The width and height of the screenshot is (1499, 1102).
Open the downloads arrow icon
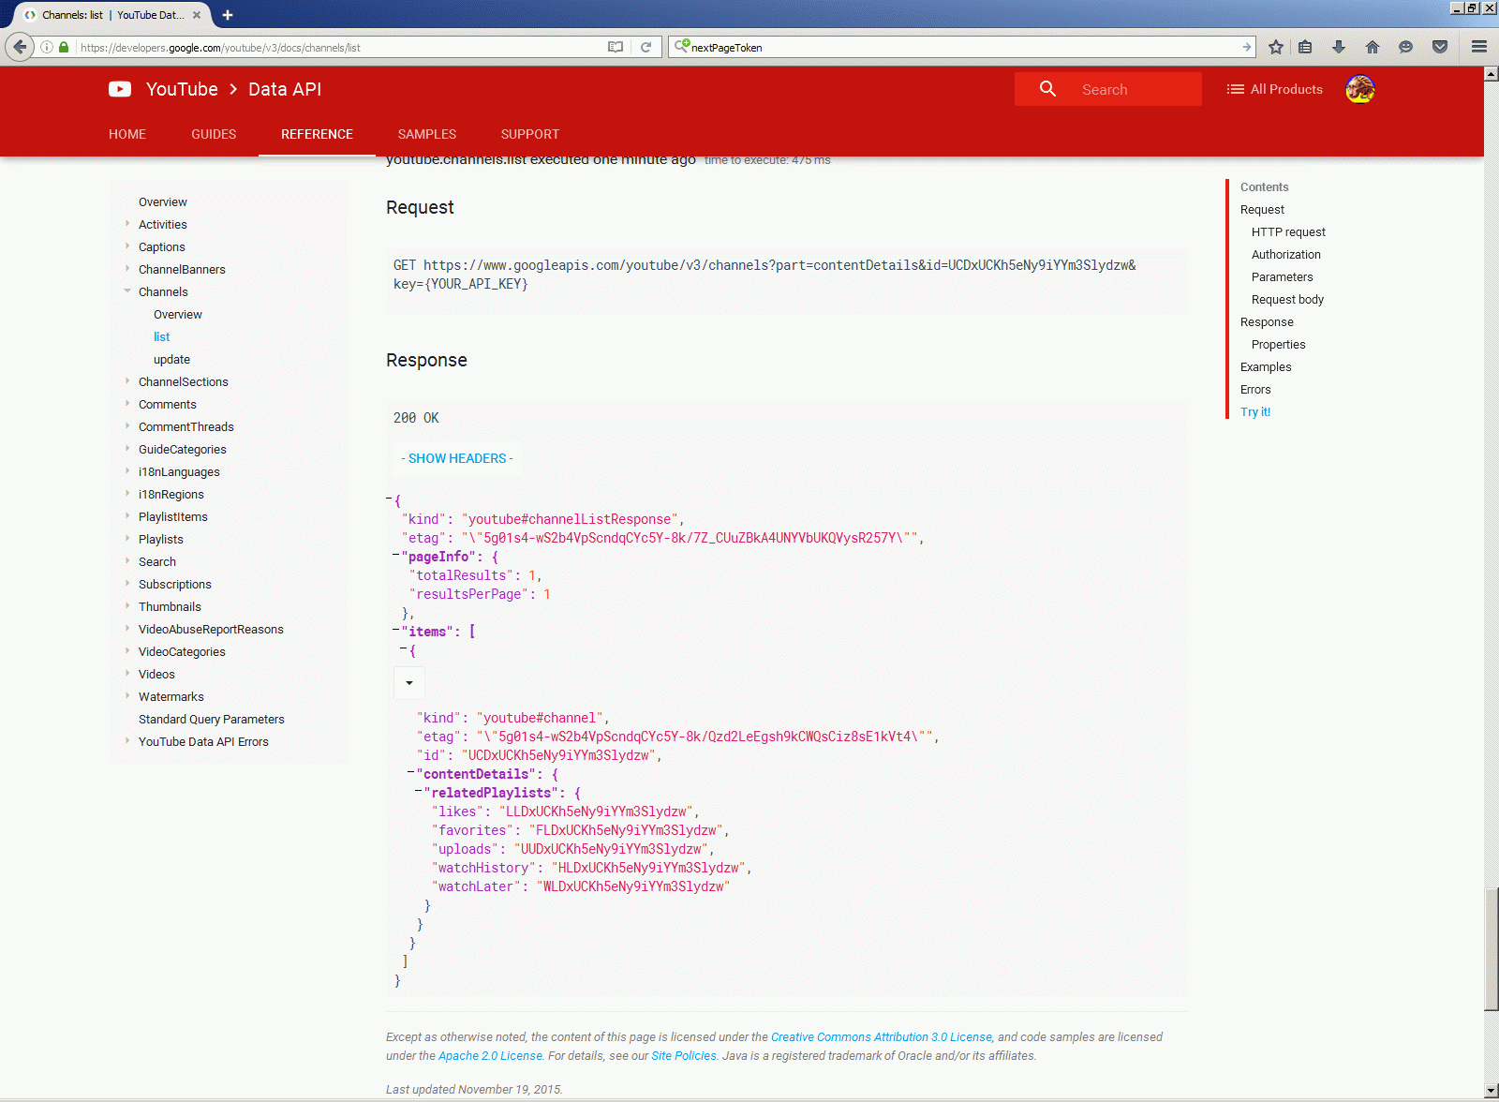(x=1339, y=47)
